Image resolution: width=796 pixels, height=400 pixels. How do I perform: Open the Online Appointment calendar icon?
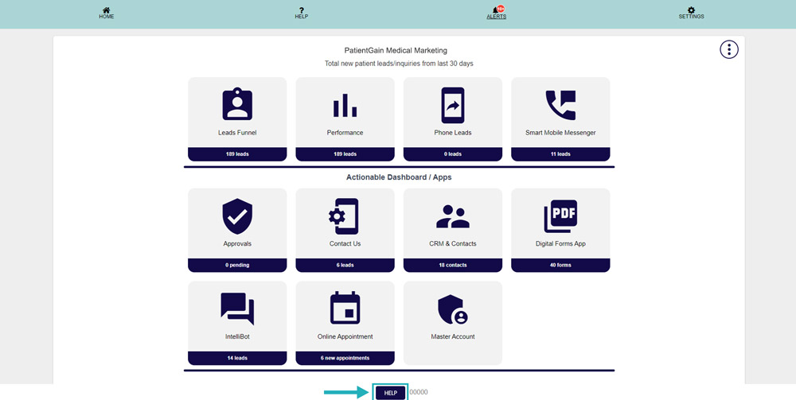tap(345, 309)
